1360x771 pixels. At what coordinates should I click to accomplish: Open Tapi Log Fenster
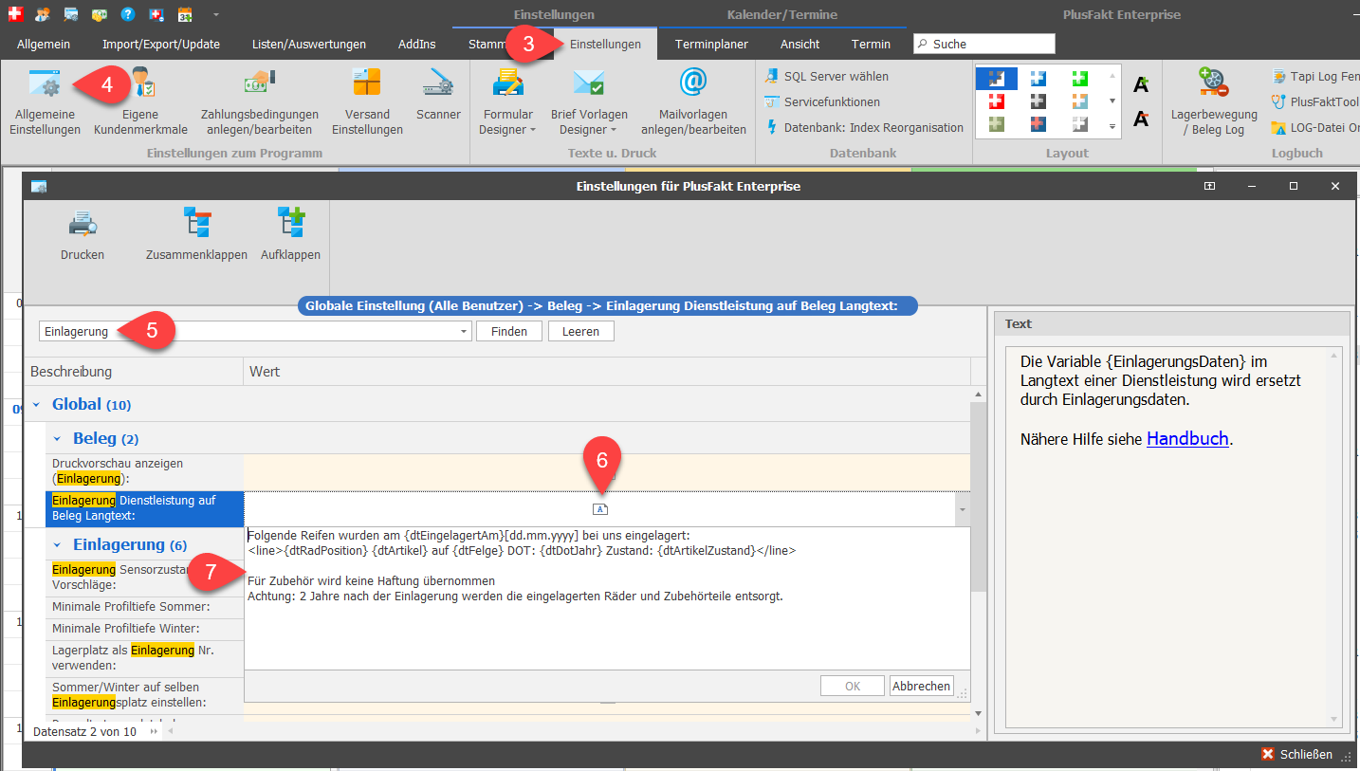tap(1315, 76)
